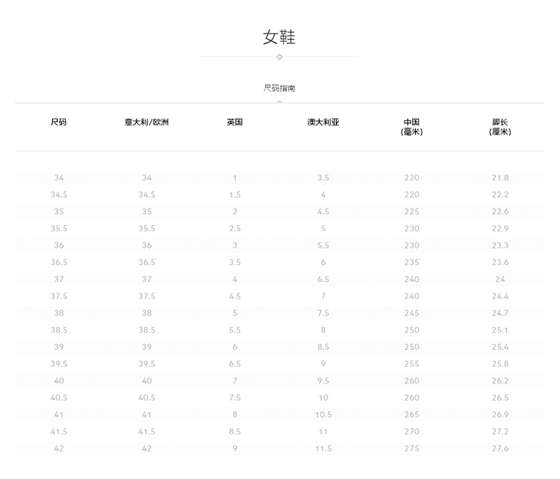Click foot length value 26.9
This screenshot has width=560, height=479.
[500, 415]
